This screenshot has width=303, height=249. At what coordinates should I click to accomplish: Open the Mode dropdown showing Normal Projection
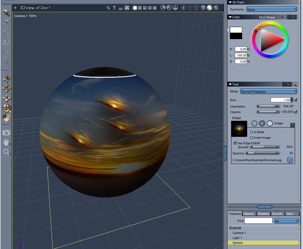268,92
